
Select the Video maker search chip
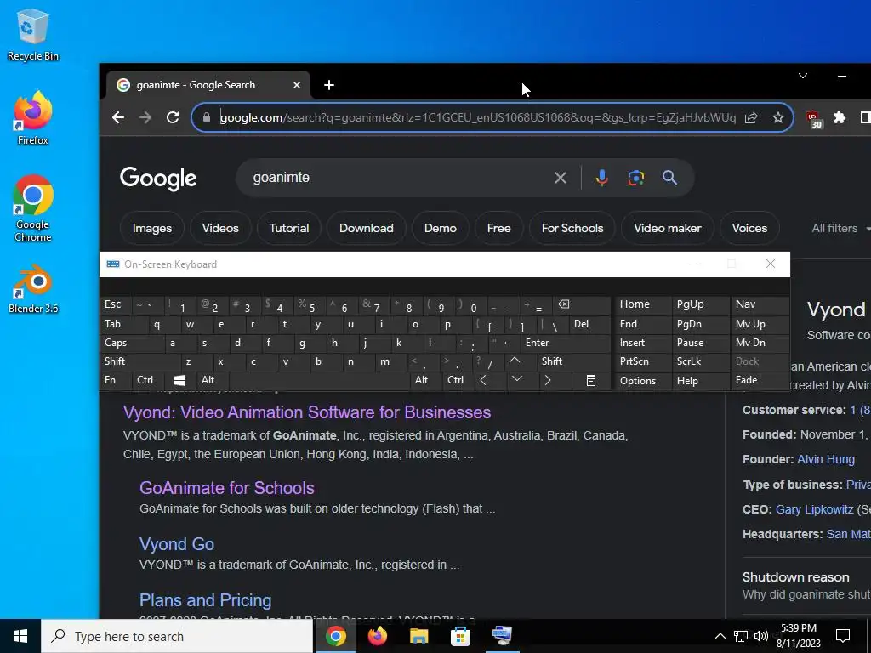[x=667, y=228]
